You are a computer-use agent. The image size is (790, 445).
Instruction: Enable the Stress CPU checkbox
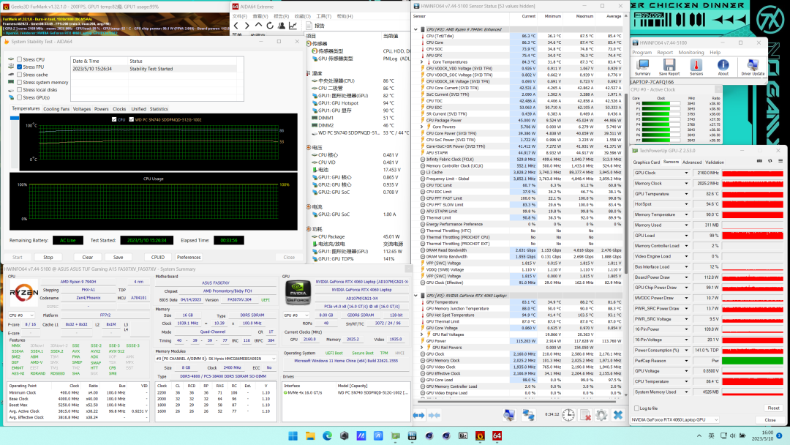pos(19,59)
